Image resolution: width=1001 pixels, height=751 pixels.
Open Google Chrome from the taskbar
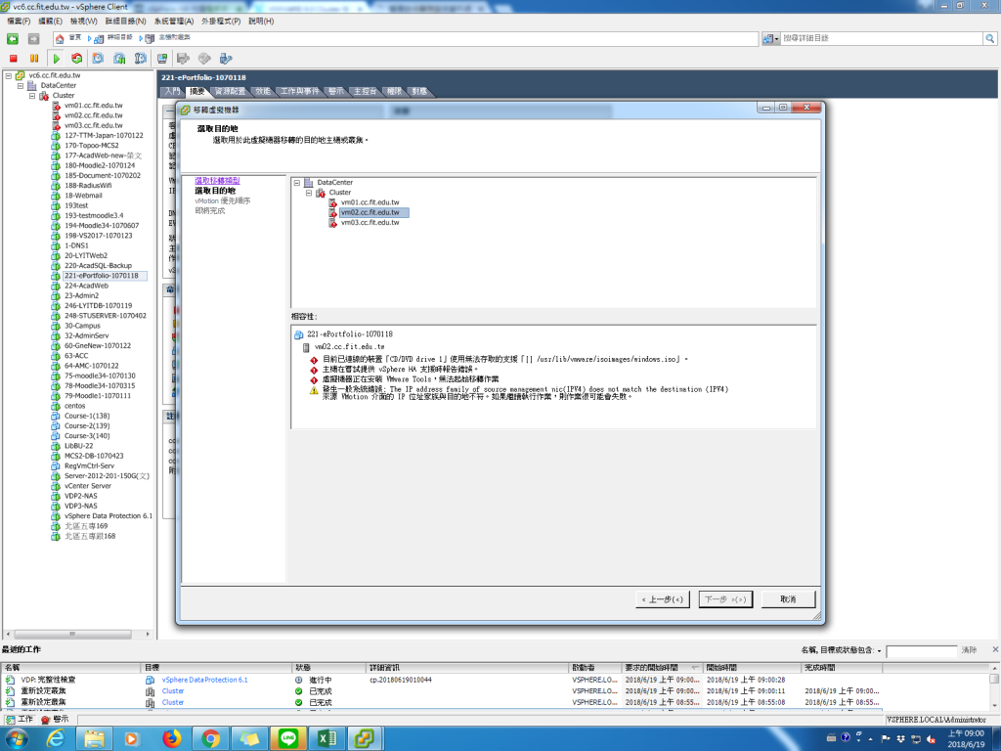(x=211, y=739)
